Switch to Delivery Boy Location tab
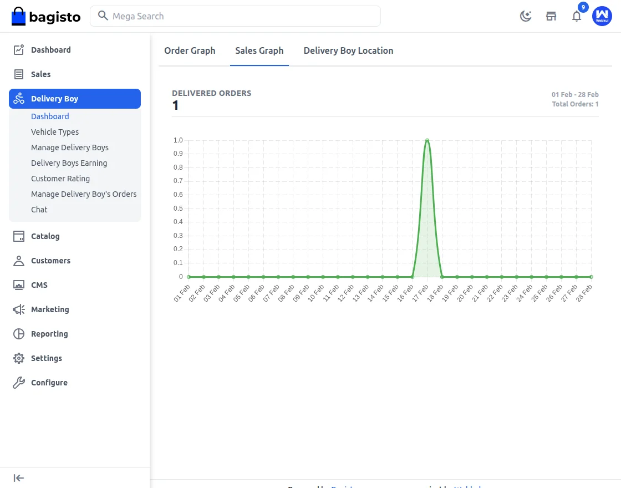 (x=348, y=50)
